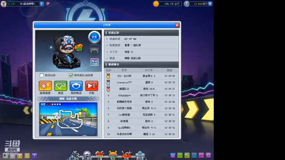Close the time trial dialog
Screen dimensions: 285x160
tap(177, 25)
